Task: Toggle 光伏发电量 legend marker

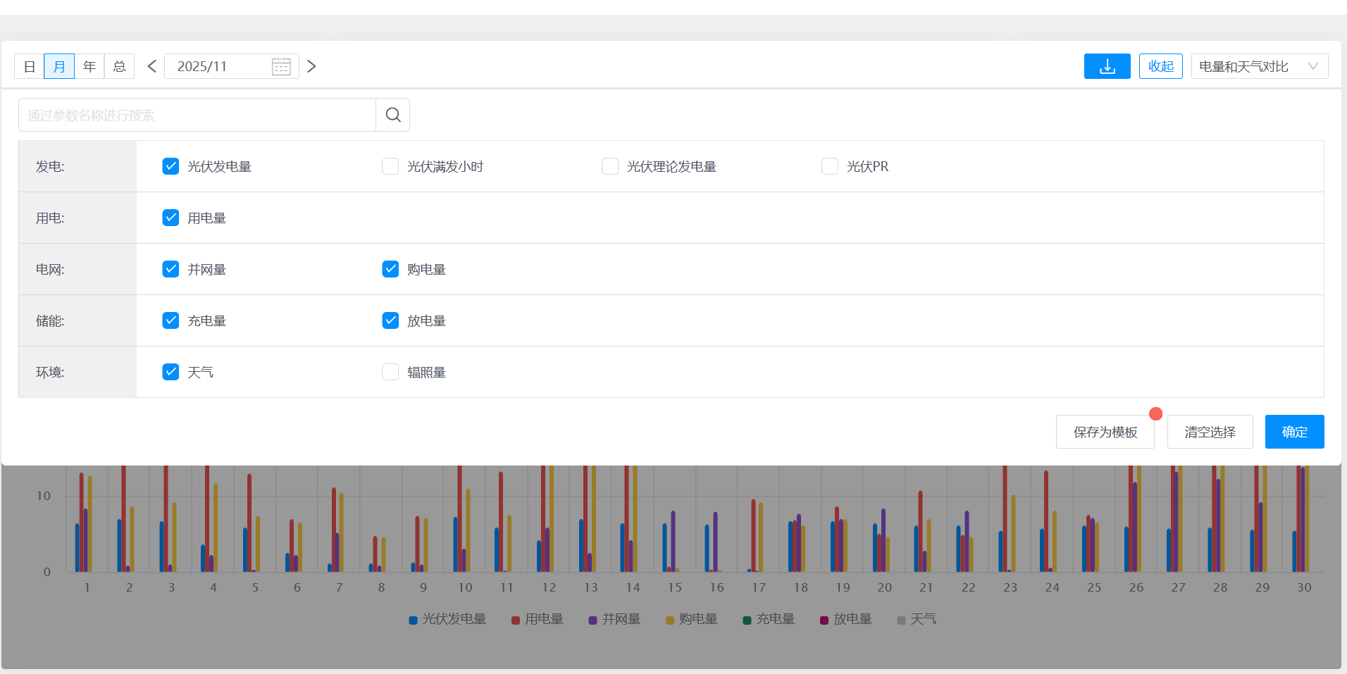Action: 414,620
